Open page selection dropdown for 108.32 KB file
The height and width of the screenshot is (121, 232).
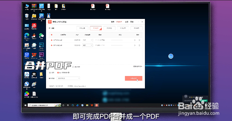tap(87, 45)
